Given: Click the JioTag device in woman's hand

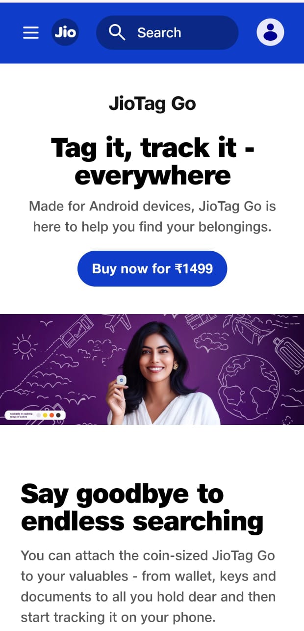Looking at the screenshot, I should (121, 380).
